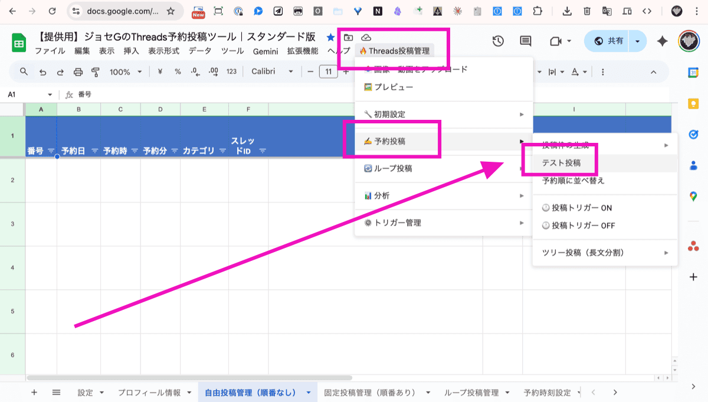Start a Meet call camera icon
This screenshot has height=402, width=708.
pyautogui.click(x=555, y=41)
